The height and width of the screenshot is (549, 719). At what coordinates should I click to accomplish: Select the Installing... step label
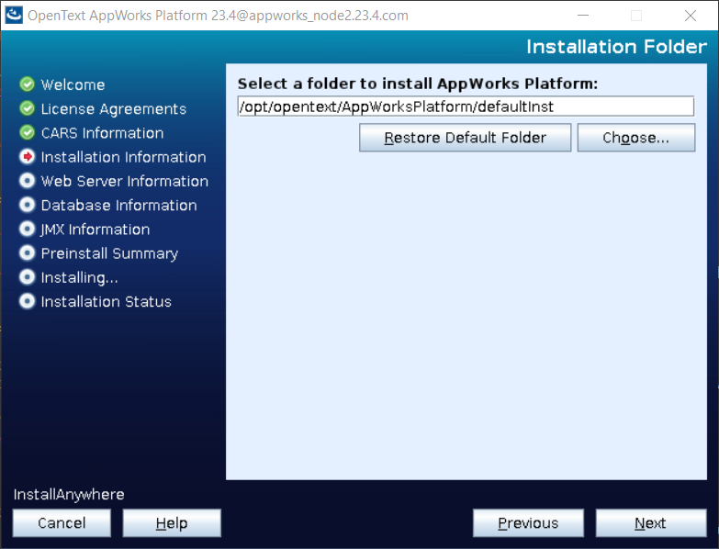click(79, 277)
